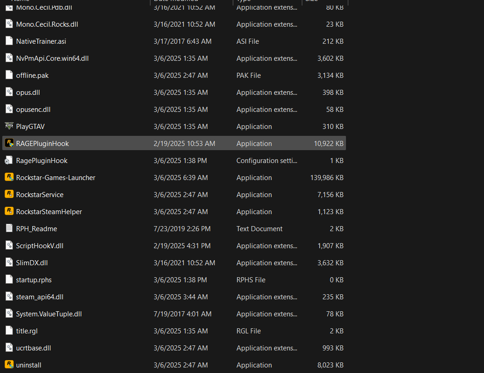The height and width of the screenshot is (373, 484).
Task: Click the offline.pak file name
Action: pos(32,76)
